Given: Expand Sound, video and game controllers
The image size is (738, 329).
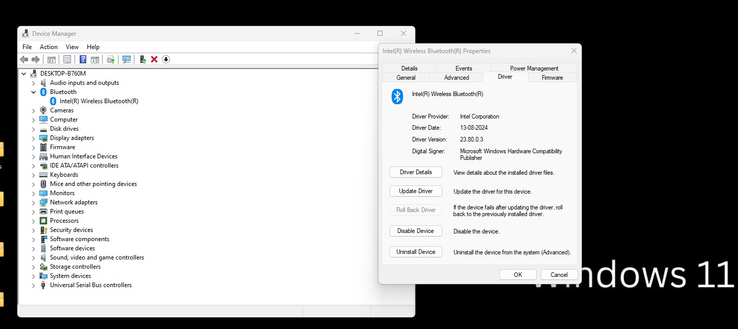Looking at the screenshot, I should (x=34, y=257).
